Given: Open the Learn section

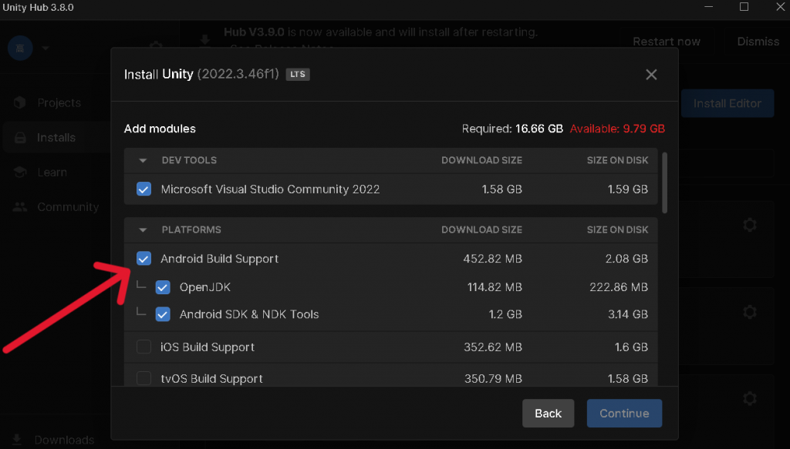Looking at the screenshot, I should (x=52, y=172).
